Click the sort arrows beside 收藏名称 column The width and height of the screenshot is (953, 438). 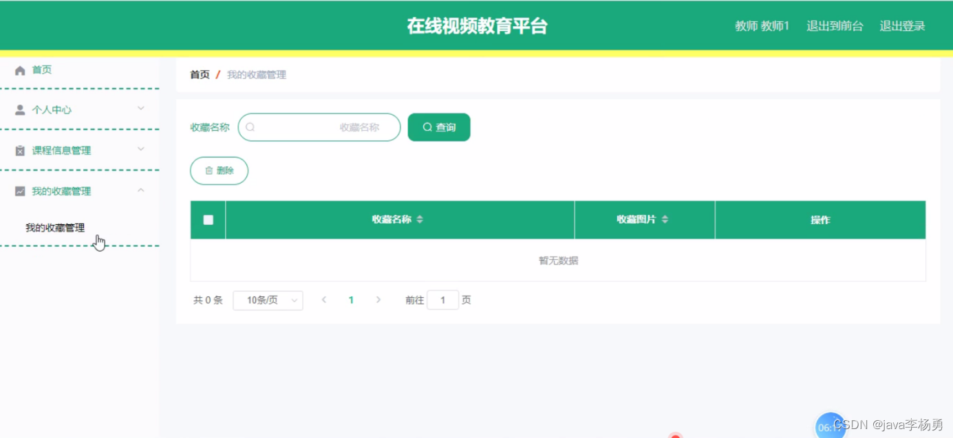(420, 220)
